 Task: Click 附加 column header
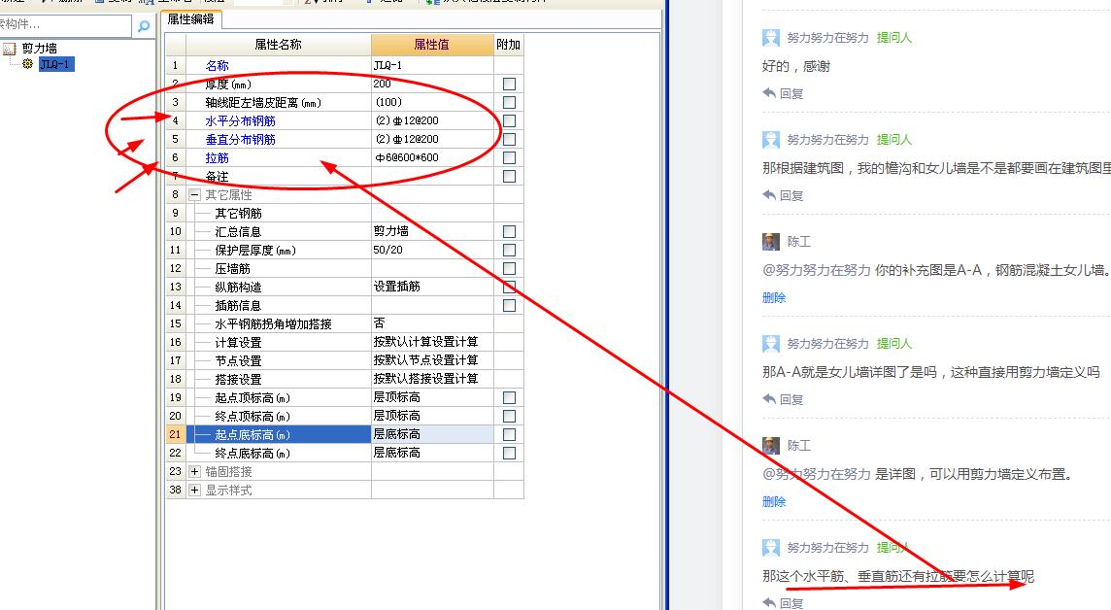coord(508,45)
